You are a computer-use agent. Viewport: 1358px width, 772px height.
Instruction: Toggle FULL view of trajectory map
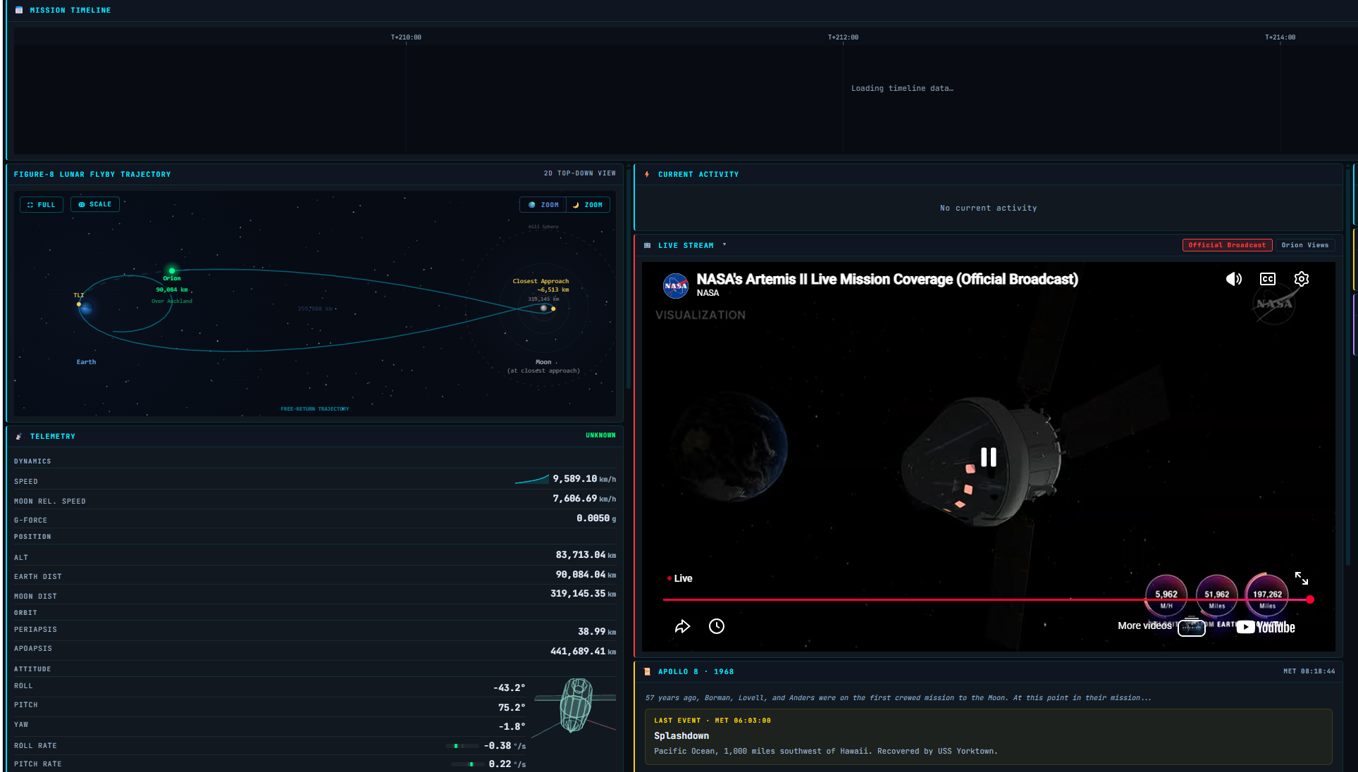[x=42, y=205]
